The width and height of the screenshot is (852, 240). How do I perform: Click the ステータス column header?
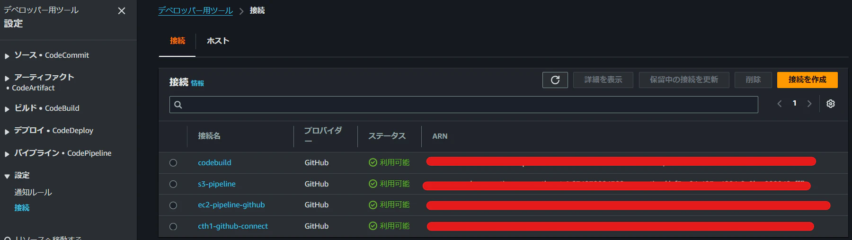pyautogui.click(x=387, y=136)
